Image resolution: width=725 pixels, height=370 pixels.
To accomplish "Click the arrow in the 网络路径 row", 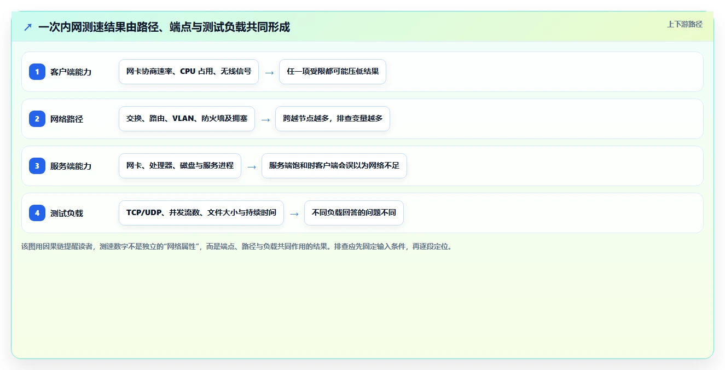I will 265,119.
